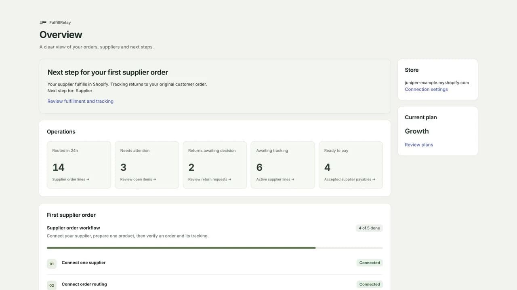The height and width of the screenshot is (290, 517).
Task: Click the 'Current plan' card heading
Action: 421,118
